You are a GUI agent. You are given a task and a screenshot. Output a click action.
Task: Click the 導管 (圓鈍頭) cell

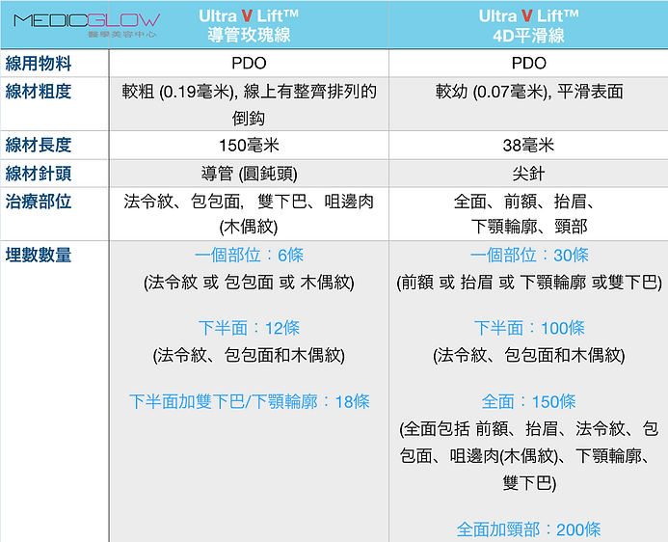[249, 174]
